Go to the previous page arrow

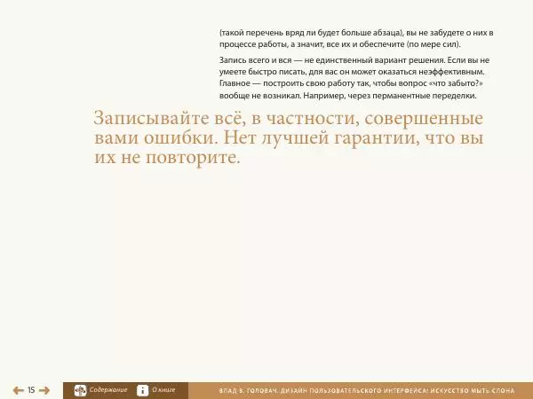click(18, 390)
